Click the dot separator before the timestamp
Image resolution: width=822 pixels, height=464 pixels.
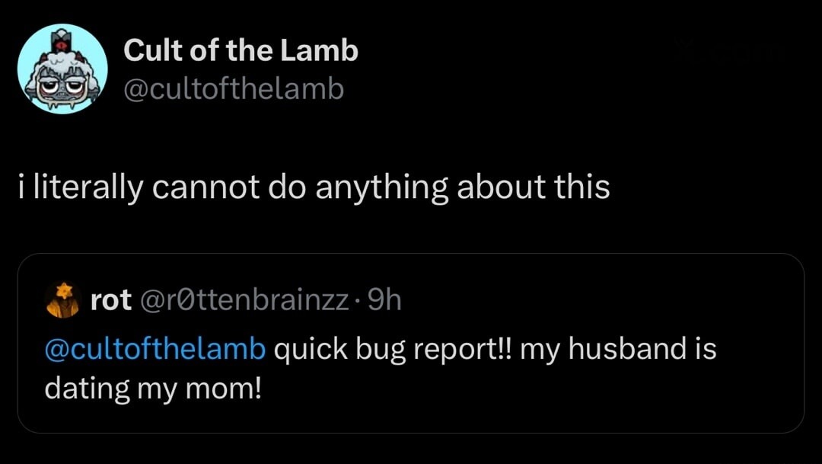tap(356, 300)
